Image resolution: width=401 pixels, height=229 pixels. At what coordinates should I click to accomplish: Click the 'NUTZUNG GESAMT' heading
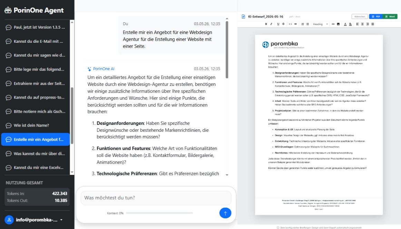tap(24, 183)
